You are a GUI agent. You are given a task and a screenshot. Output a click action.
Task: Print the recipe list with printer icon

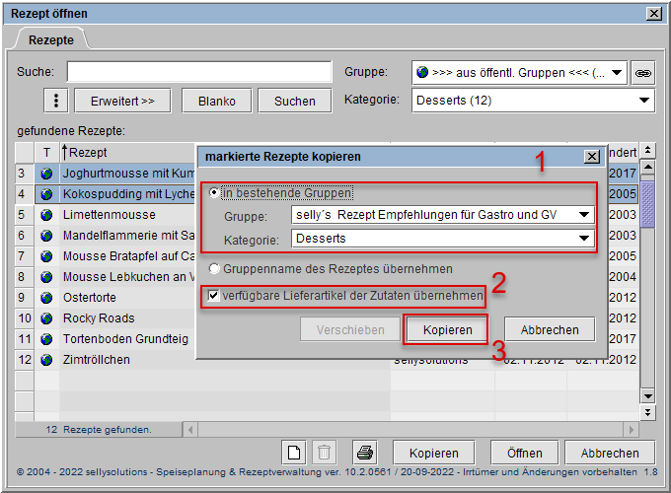click(x=365, y=453)
